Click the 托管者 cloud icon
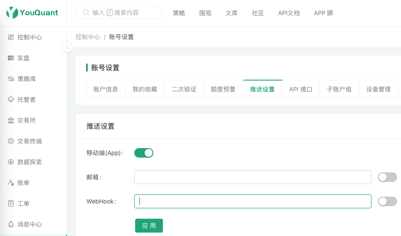The width and height of the screenshot is (401, 236). 11,100
